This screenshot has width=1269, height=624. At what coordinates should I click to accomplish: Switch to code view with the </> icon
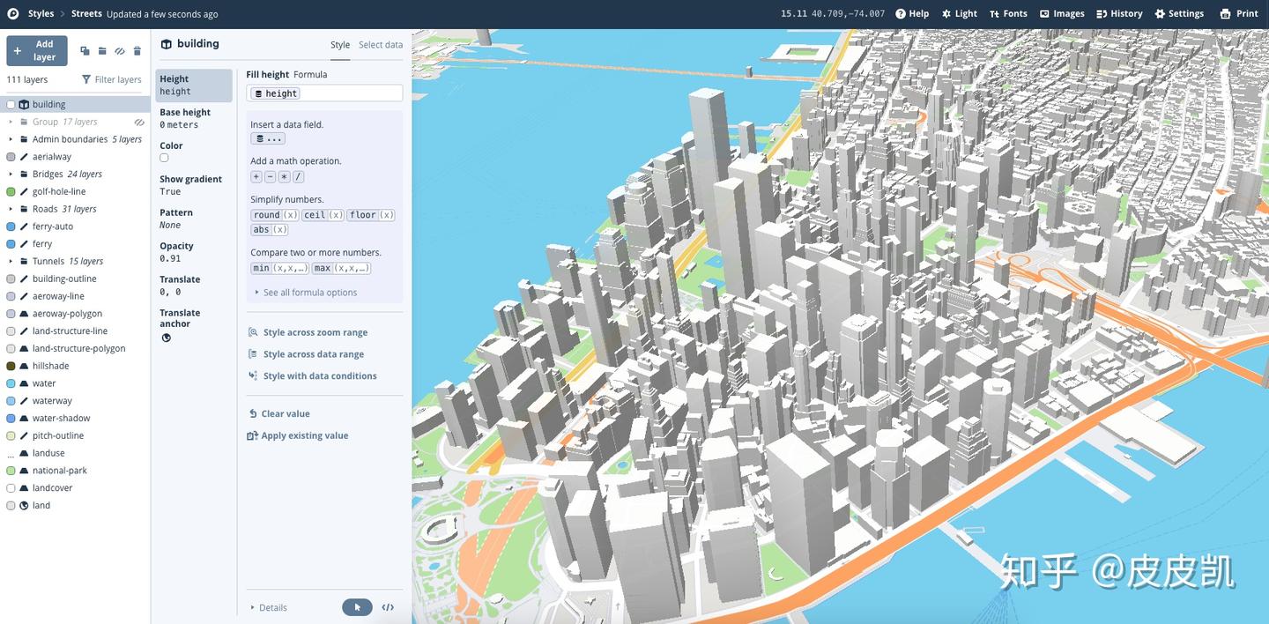(x=387, y=606)
